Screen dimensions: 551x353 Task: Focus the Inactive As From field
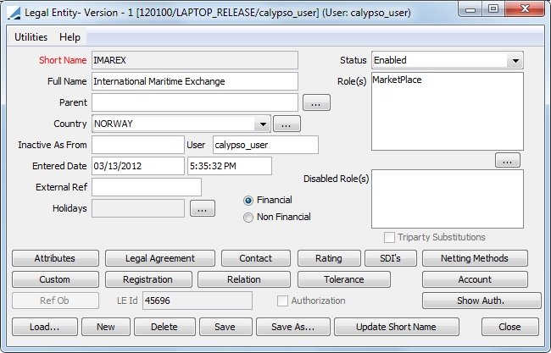pos(137,145)
